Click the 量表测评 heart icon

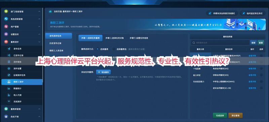[x=6, y=42]
